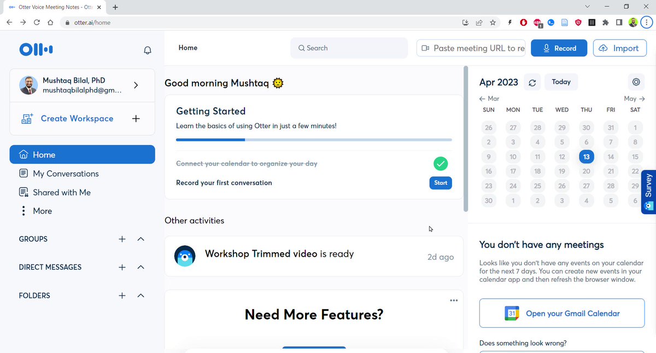Viewport: 656px width, 353px height.
Task: Click the Import button
Action: (619, 48)
